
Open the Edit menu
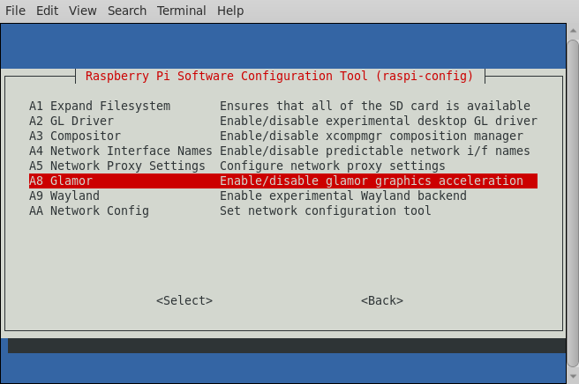[47, 11]
